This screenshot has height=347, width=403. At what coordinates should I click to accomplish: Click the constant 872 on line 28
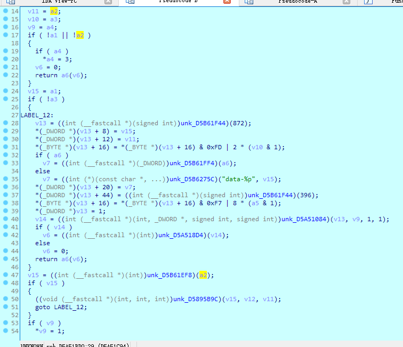(238, 123)
